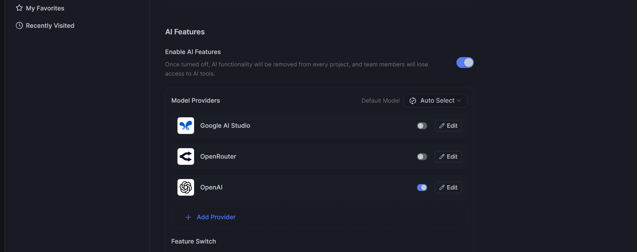Click the OpenAI logo icon
The image size is (637, 252).
(186, 187)
